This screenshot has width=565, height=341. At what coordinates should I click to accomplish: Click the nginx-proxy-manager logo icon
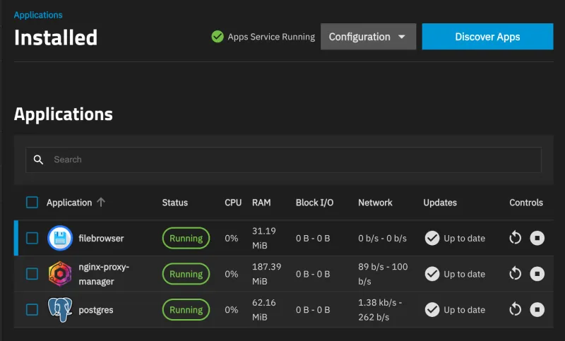click(60, 274)
